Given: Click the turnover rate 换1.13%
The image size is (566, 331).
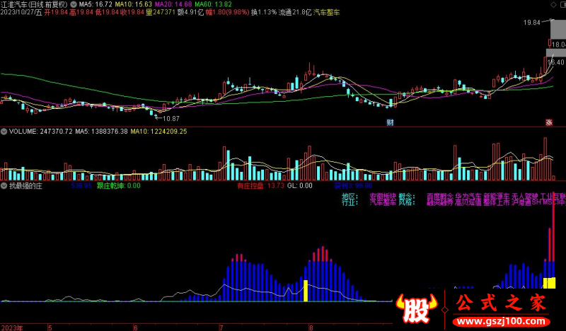Looking at the screenshot, I should (x=264, y=12).
